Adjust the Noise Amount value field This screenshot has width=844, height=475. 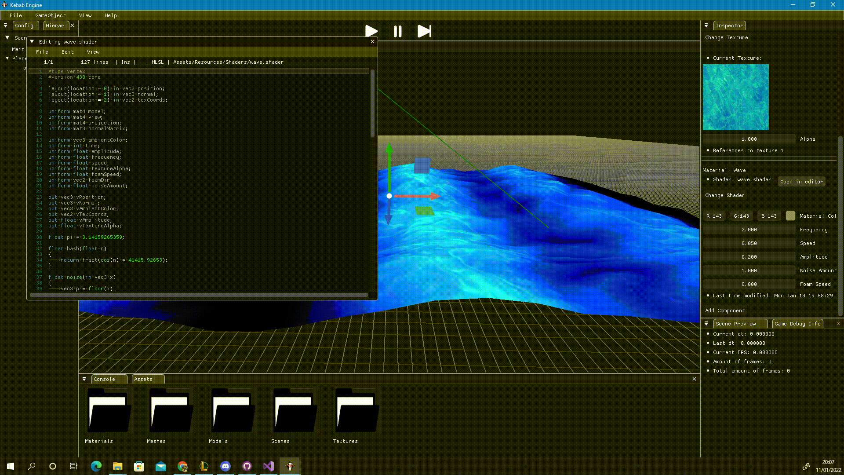coord(749,270)
